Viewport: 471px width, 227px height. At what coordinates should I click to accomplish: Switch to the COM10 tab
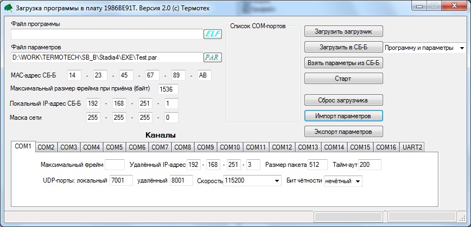click(x=230, y=147)
